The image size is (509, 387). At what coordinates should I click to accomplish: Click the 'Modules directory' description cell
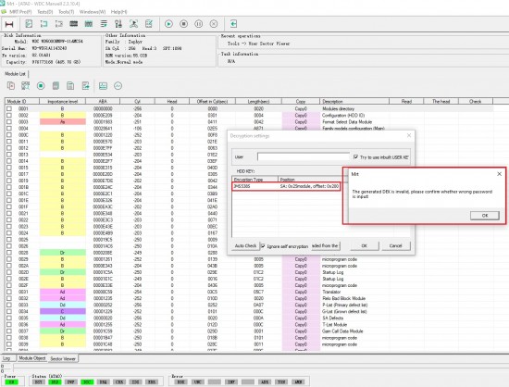pyautogui.click(x=338, y=108)
